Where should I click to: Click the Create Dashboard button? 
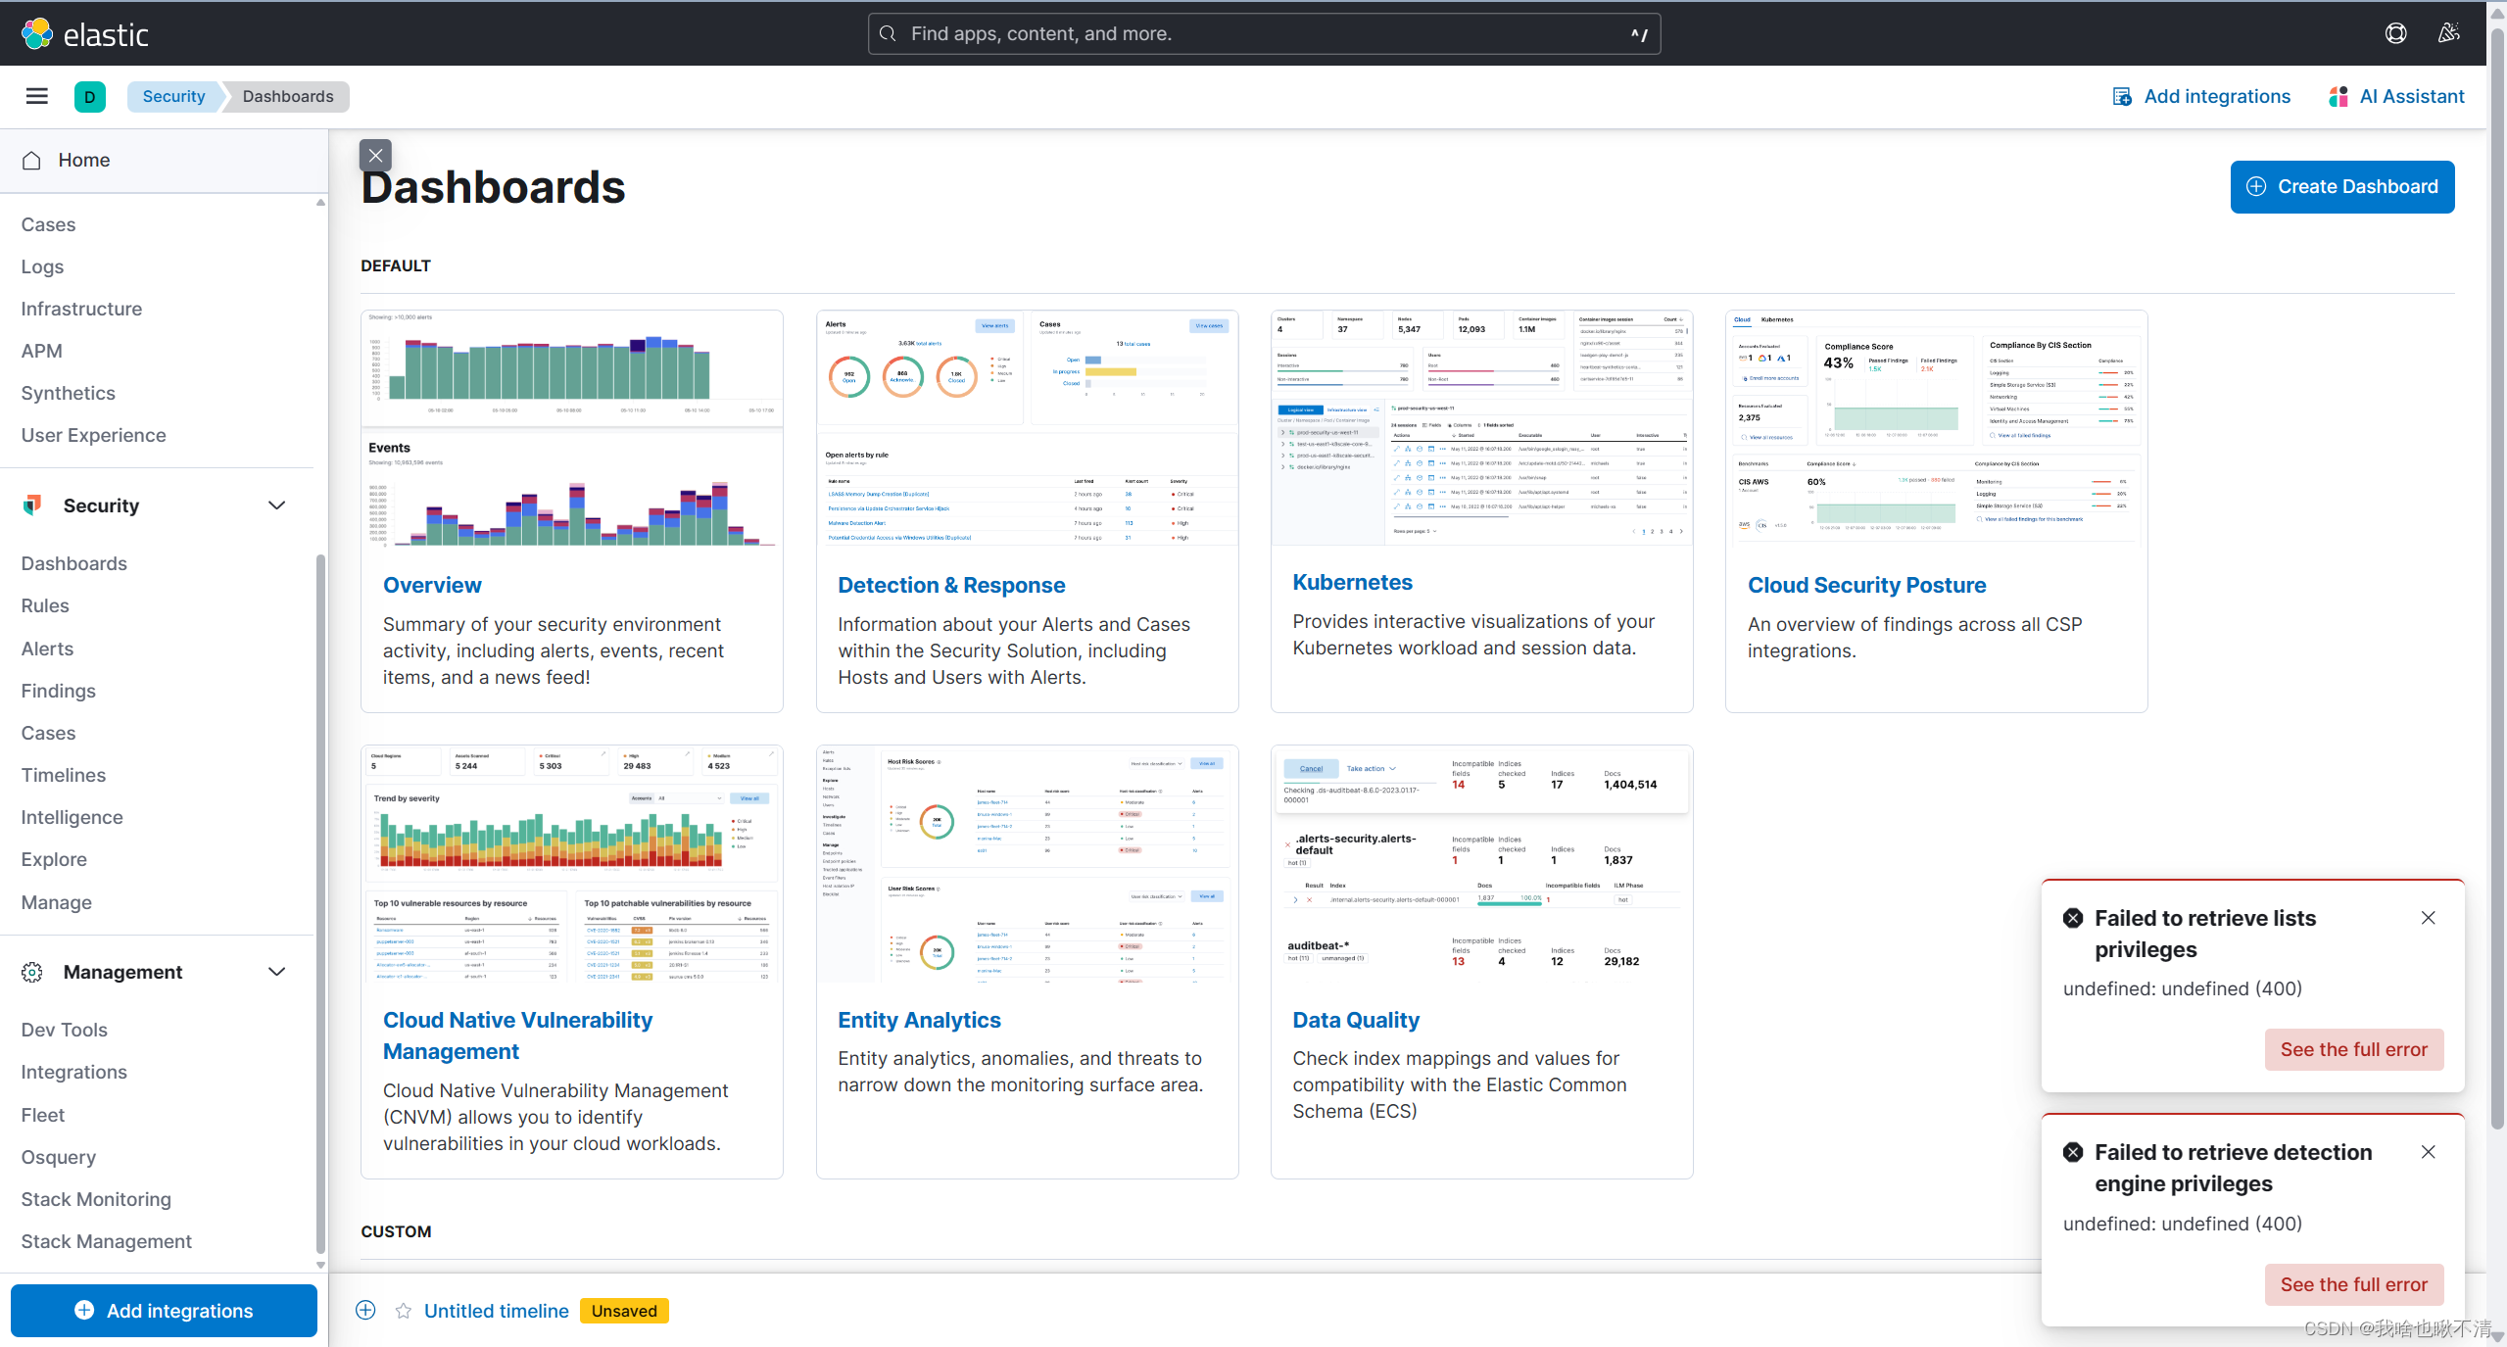[x=2341, y=186]
